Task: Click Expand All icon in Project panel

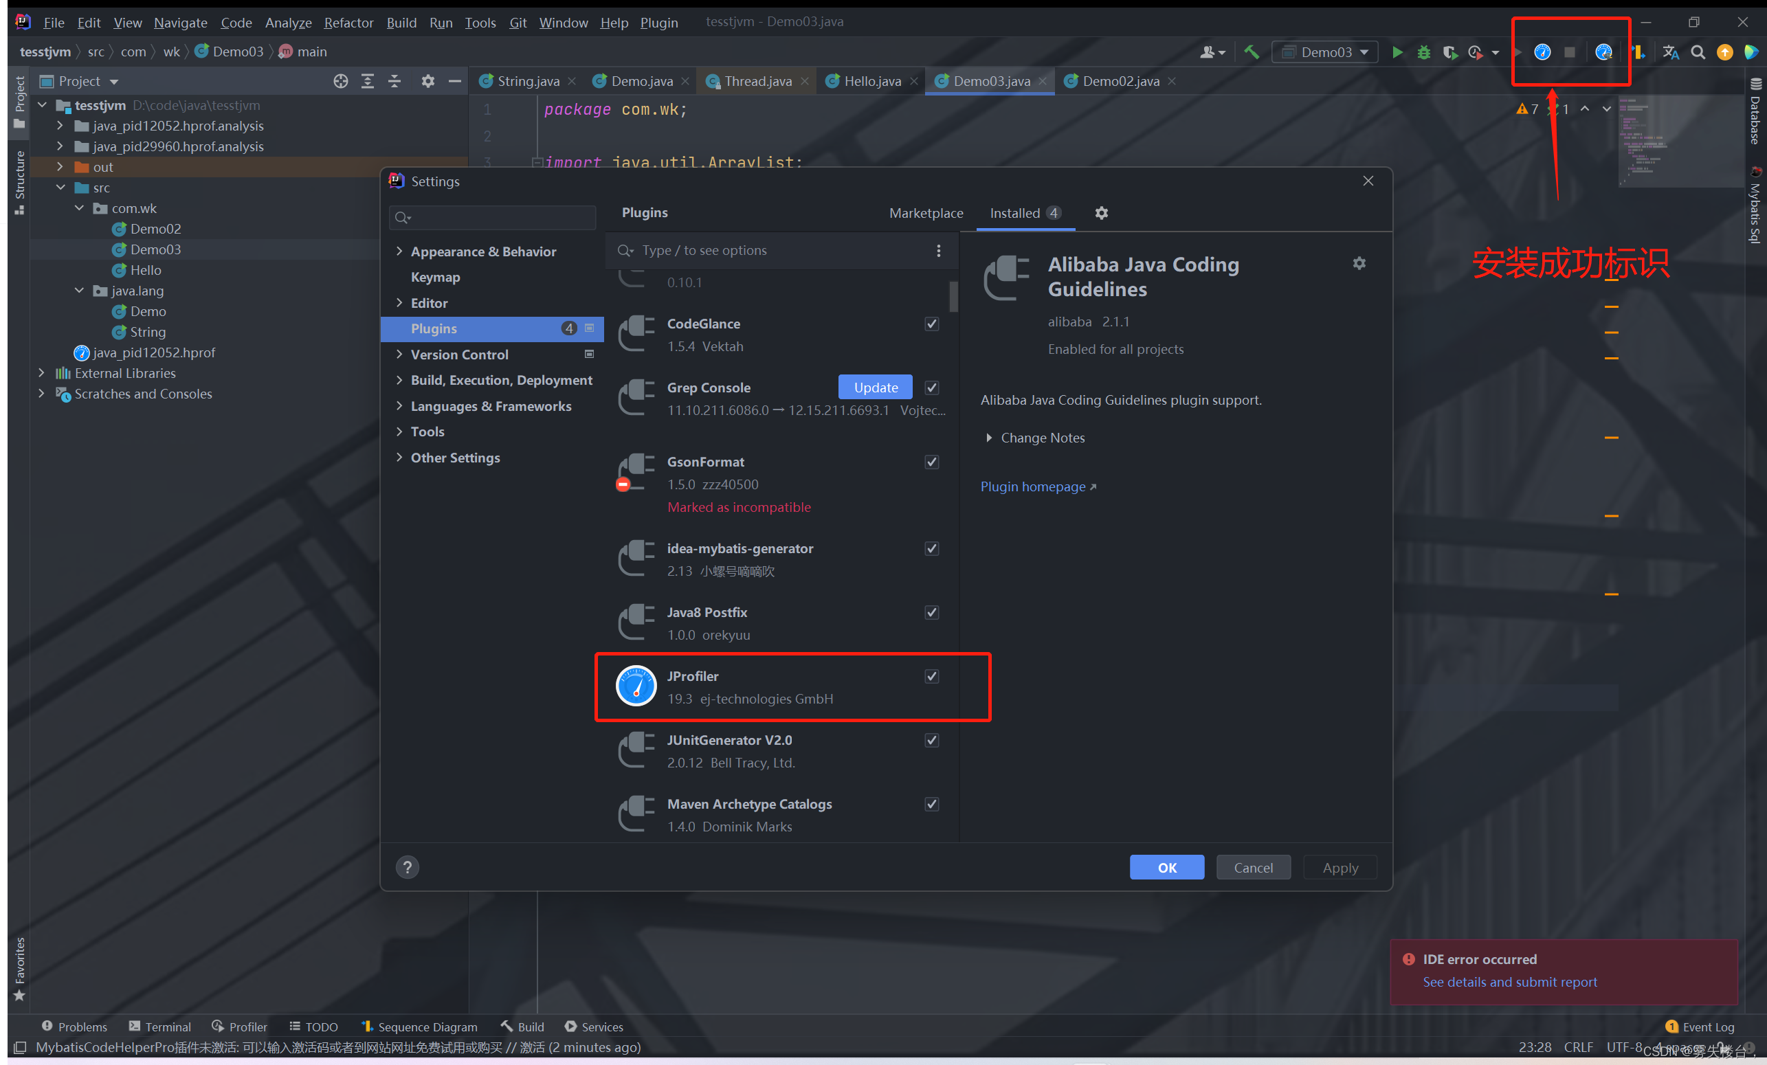Action: (x=367, y=81)
